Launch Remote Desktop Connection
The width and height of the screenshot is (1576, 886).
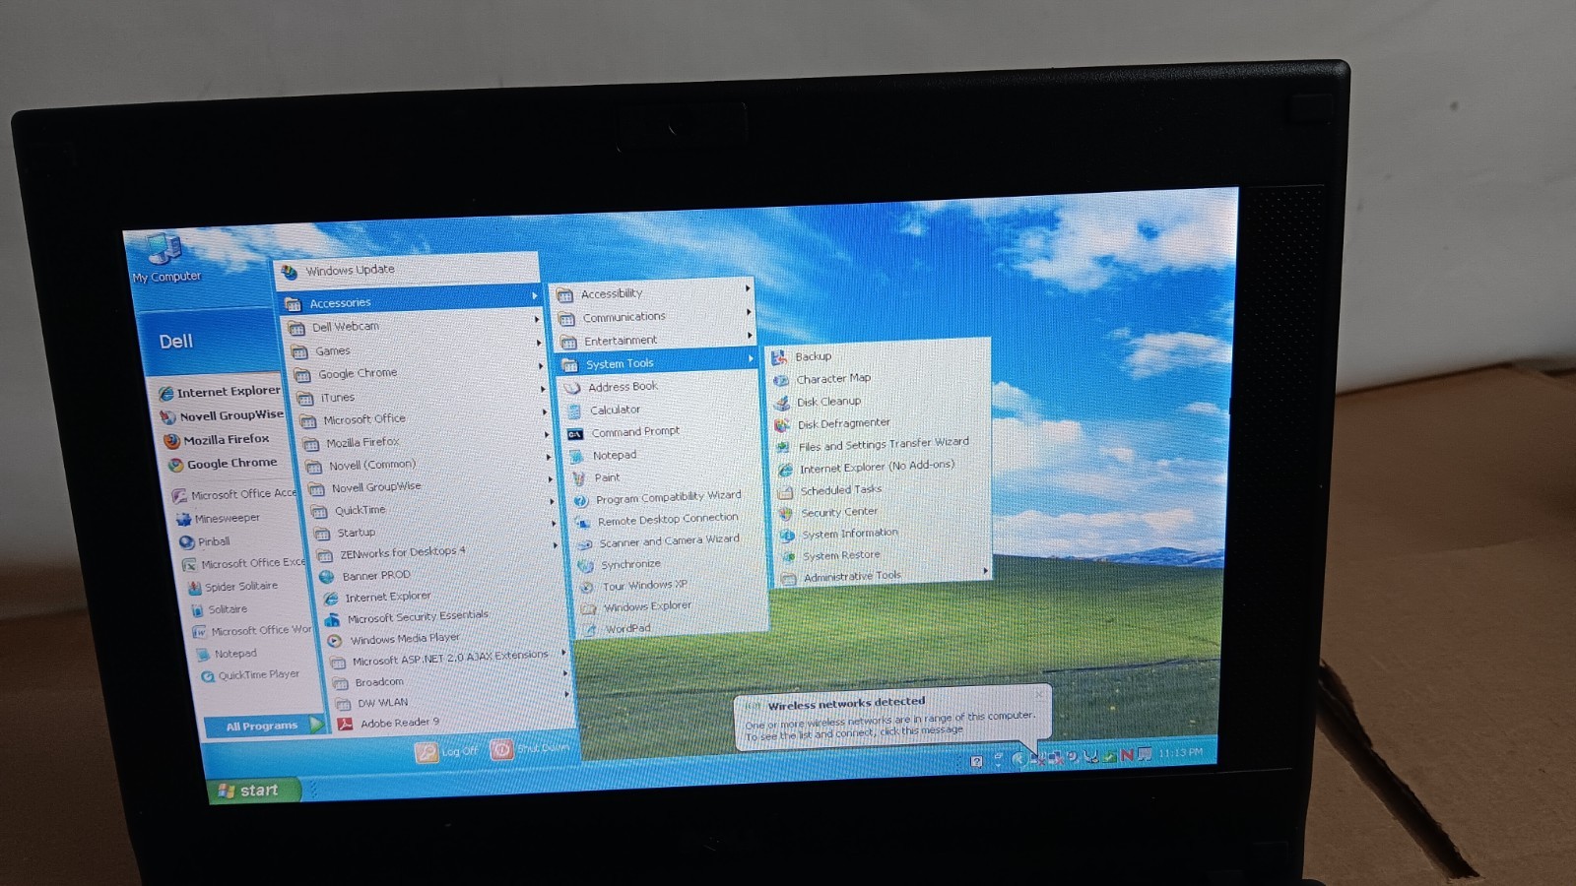[x=669, y=519]
